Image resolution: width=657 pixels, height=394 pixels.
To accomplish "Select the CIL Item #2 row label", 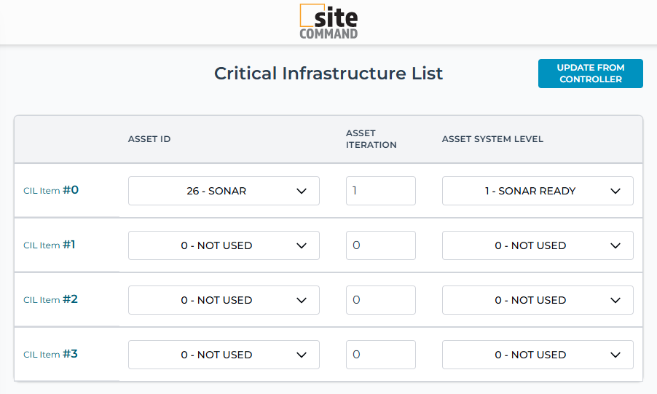I will 50,299.
